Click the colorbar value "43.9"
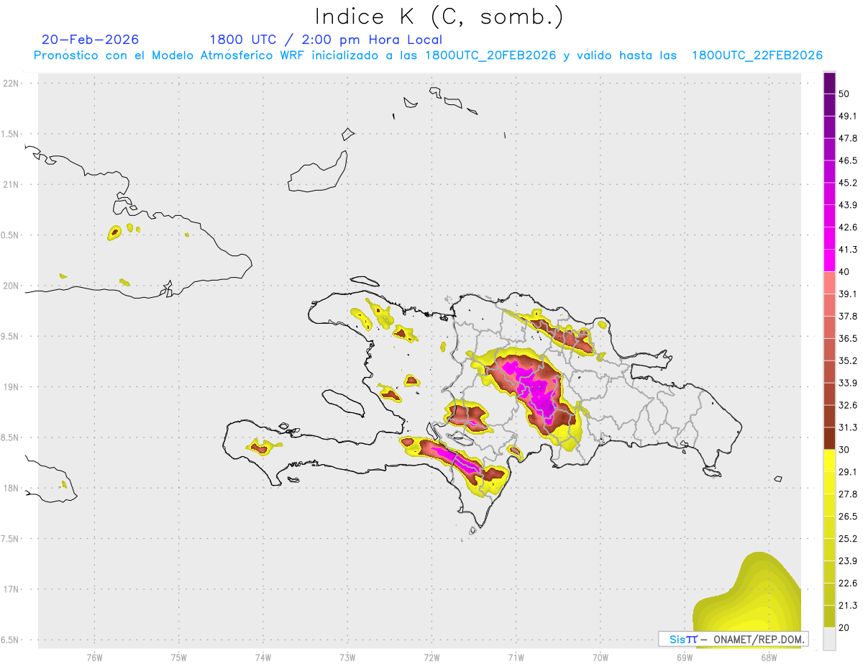 coord(849,205)
